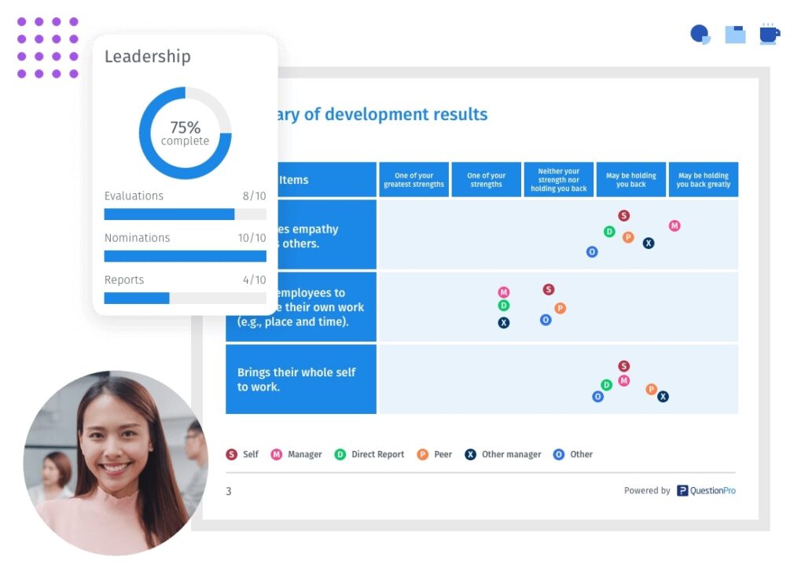
Task: Click the S marker in the empathy row
Action: point(623,214)
